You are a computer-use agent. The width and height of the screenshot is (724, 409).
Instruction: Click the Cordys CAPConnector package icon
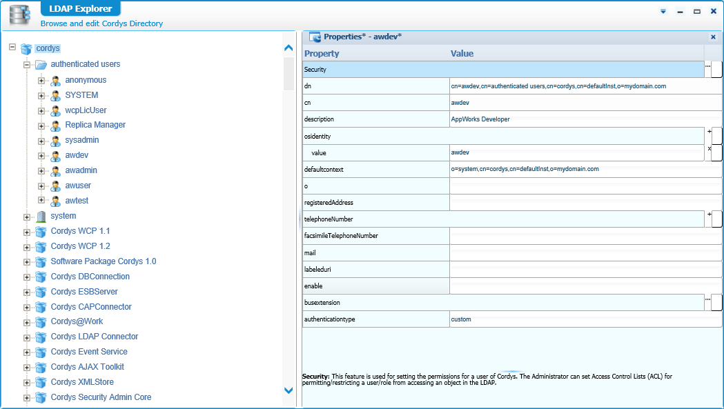(x=41, y=308)
